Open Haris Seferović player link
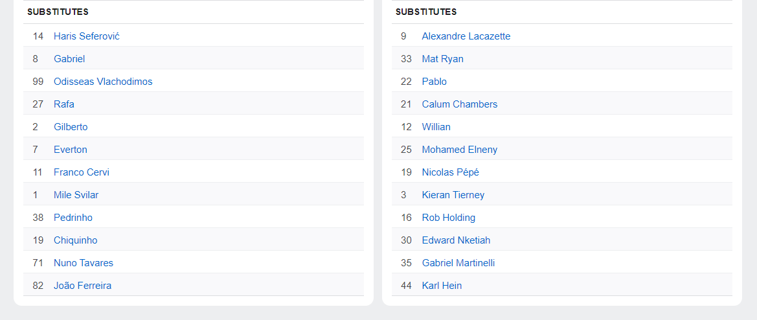The width and height of the screenshot is (757, 320). (87, 36)
